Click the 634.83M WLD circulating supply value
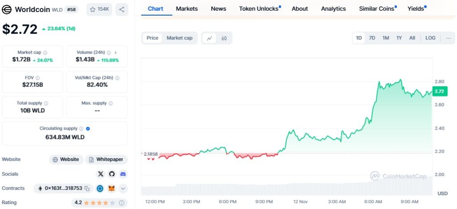The width and height of the screenshot is (457, 209). (x=65, y=137)
